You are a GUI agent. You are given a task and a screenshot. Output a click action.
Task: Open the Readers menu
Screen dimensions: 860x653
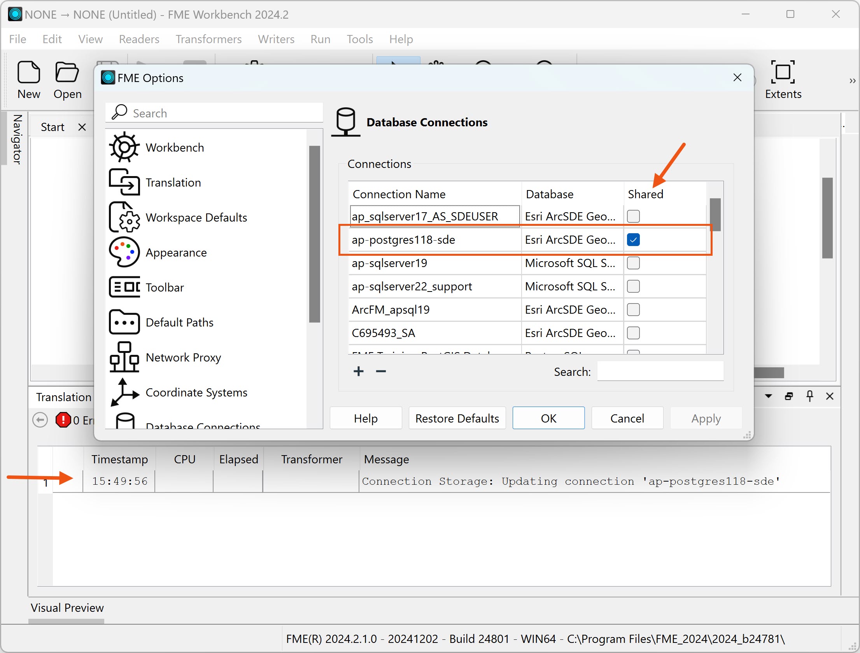tap(139, 39)
